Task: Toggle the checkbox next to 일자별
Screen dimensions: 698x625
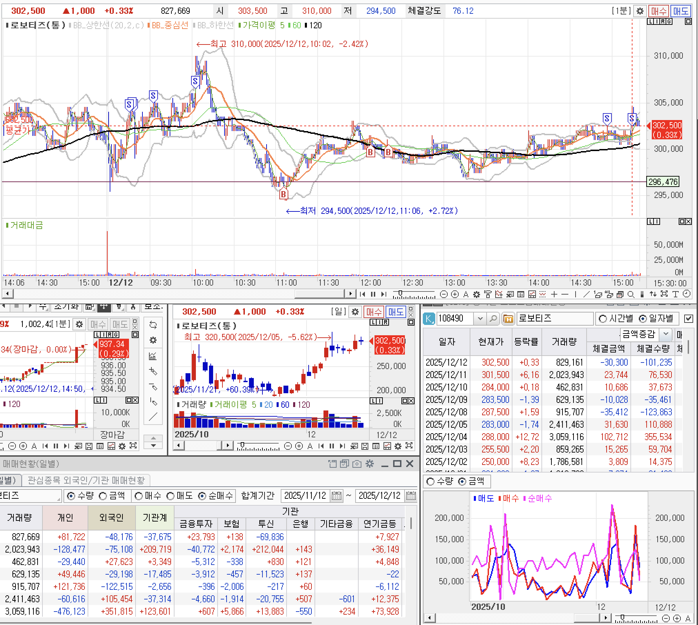Action: pos(688,319)
